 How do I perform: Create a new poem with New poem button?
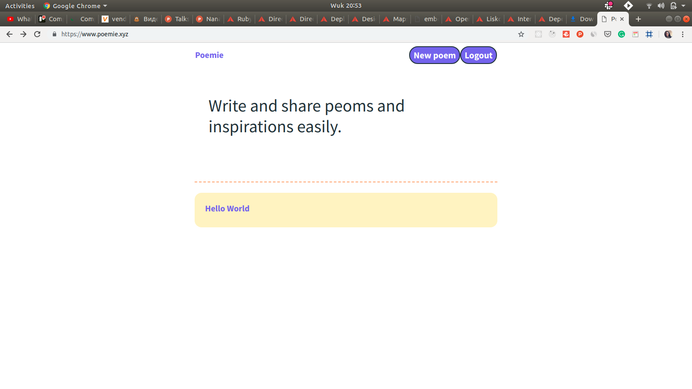434,55
